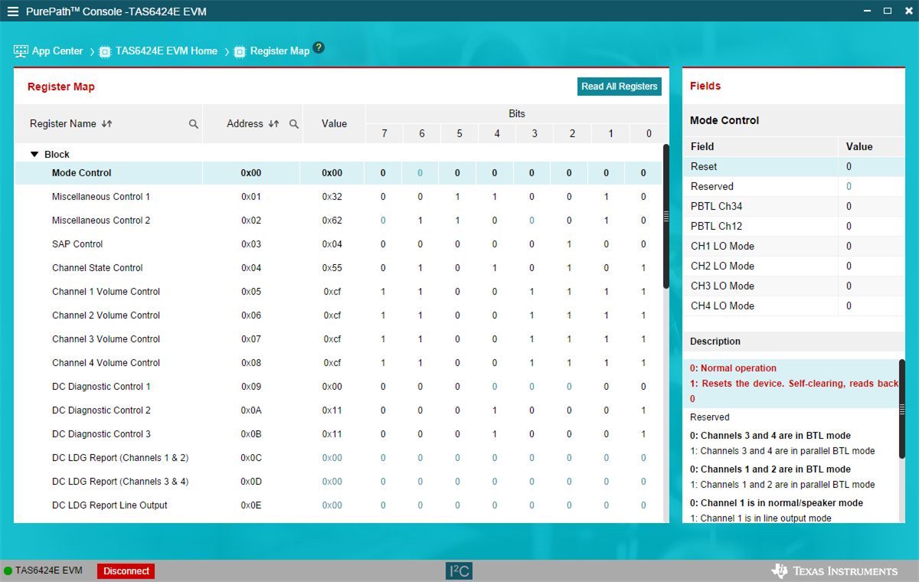Select the PBTL Ch34 field row
This screenshot has height=582, width=919.
click(716, 206)
